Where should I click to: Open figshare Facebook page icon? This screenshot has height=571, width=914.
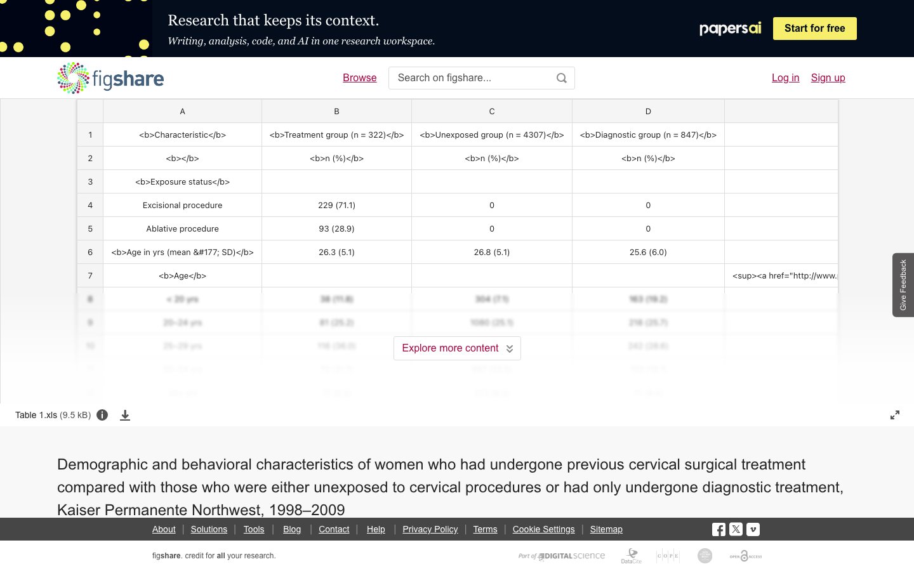(x=719, y=529)
